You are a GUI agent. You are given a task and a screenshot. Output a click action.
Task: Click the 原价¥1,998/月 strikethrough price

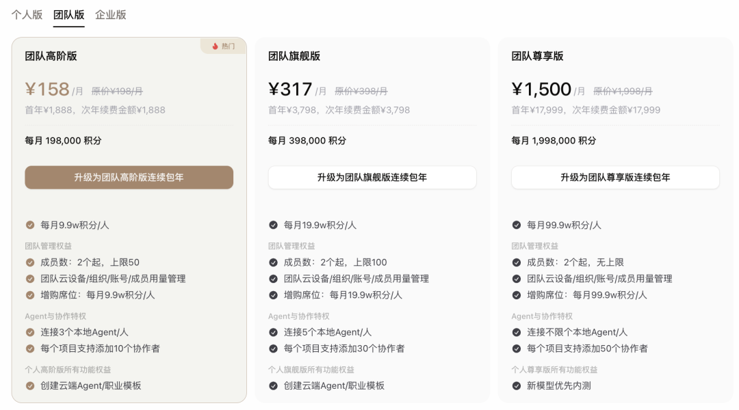[623, 91]
